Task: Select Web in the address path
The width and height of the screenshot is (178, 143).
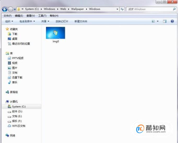Action: pos(63,9)
